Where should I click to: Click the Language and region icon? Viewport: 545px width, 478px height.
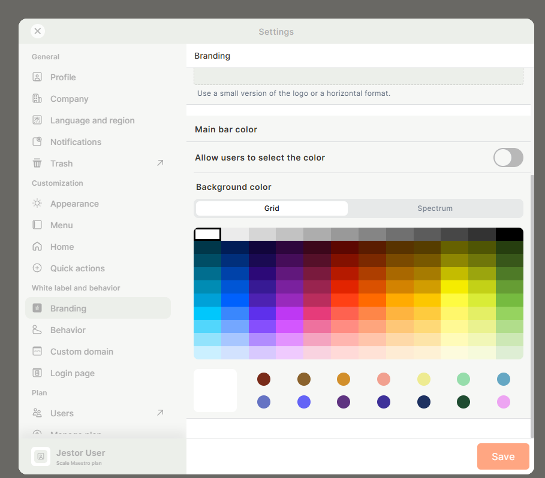[37, 120]
